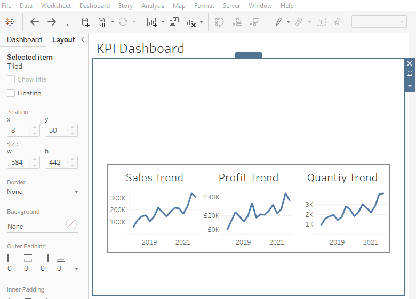This screenshot has width=416, height=299.
Task: Click the Undo back arrow
Action: (x=35, y=22)
